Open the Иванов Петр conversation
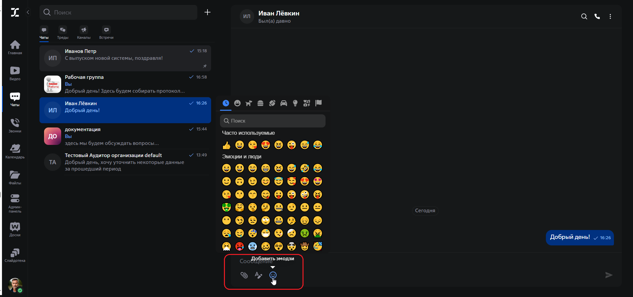 coord(125,58)
